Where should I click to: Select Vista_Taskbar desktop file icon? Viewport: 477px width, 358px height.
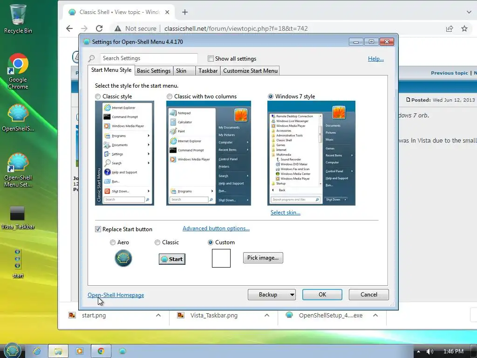[18, 218]
